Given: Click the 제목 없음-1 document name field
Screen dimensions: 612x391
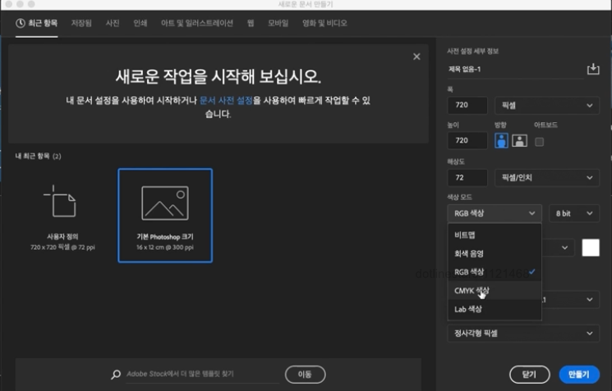Looking at the screenshot, I should coord(515,70).
